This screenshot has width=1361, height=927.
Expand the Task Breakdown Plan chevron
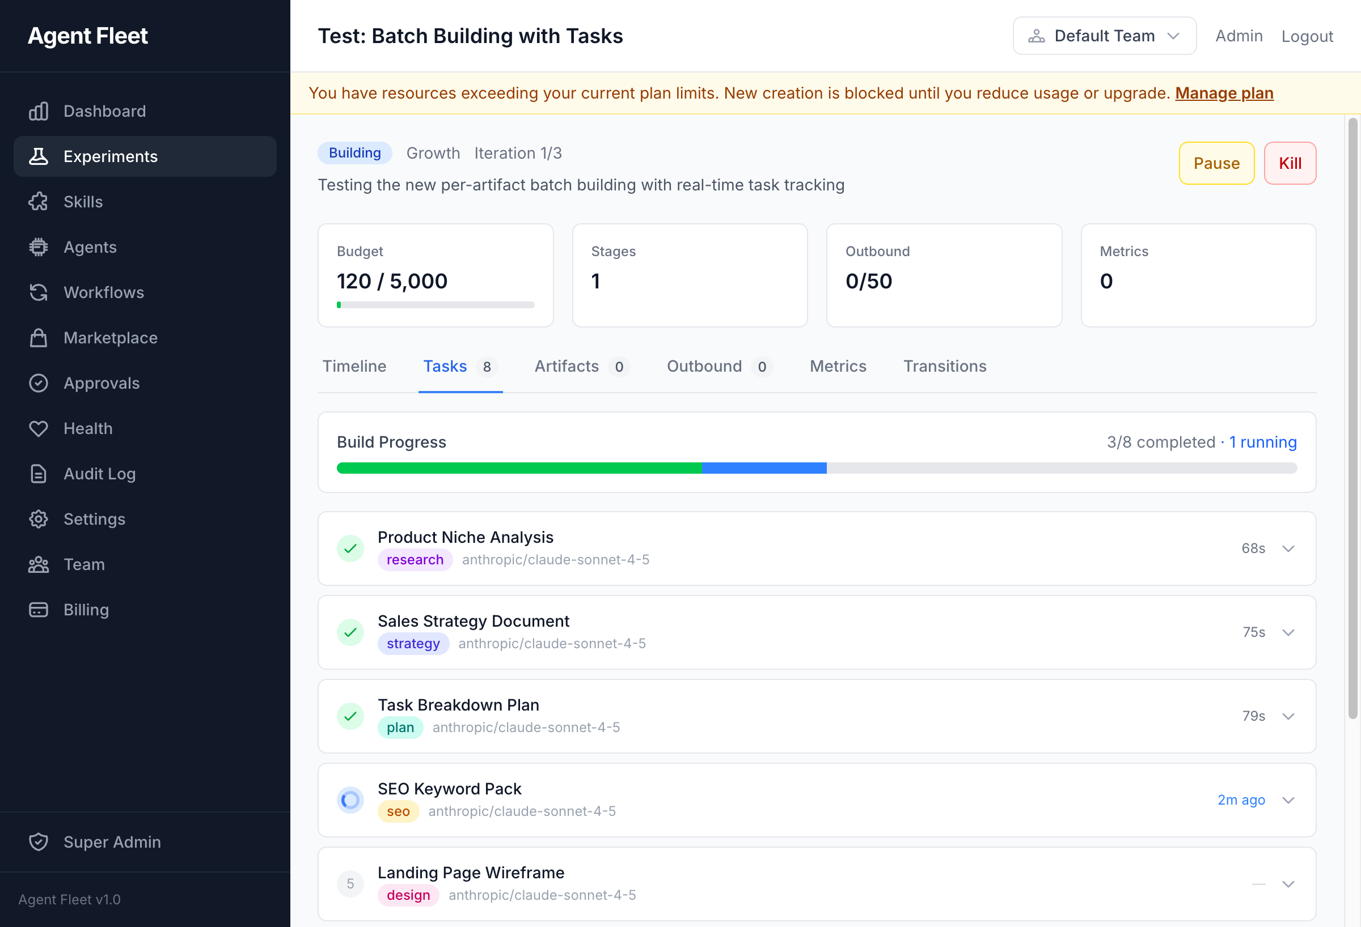click(1288, 716)
